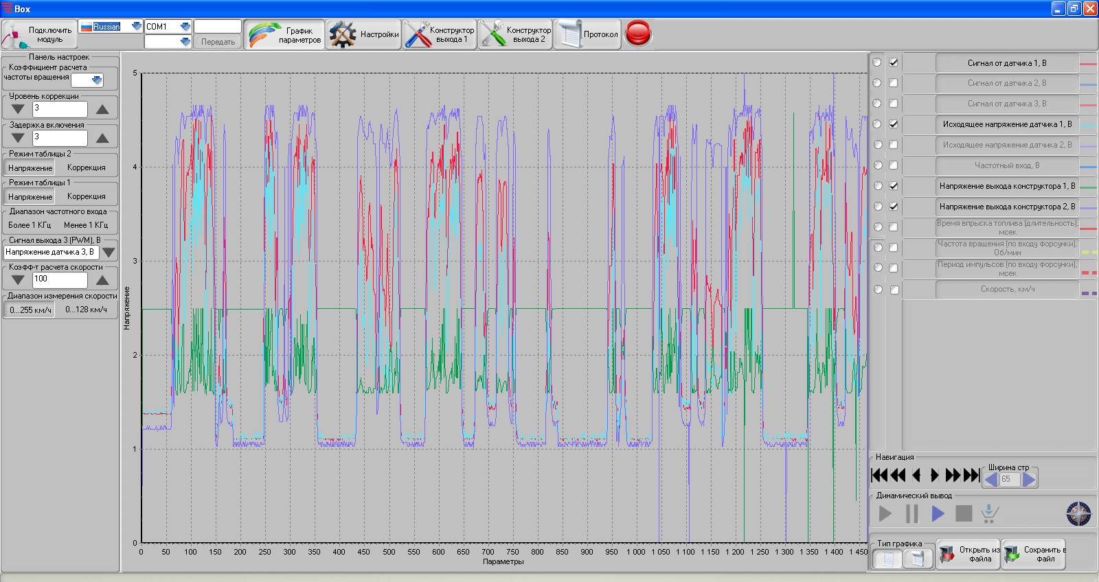Increase Ширина стр with right blue arrow
This screenshot has width=1099, height=582.
pos(1029,479)
